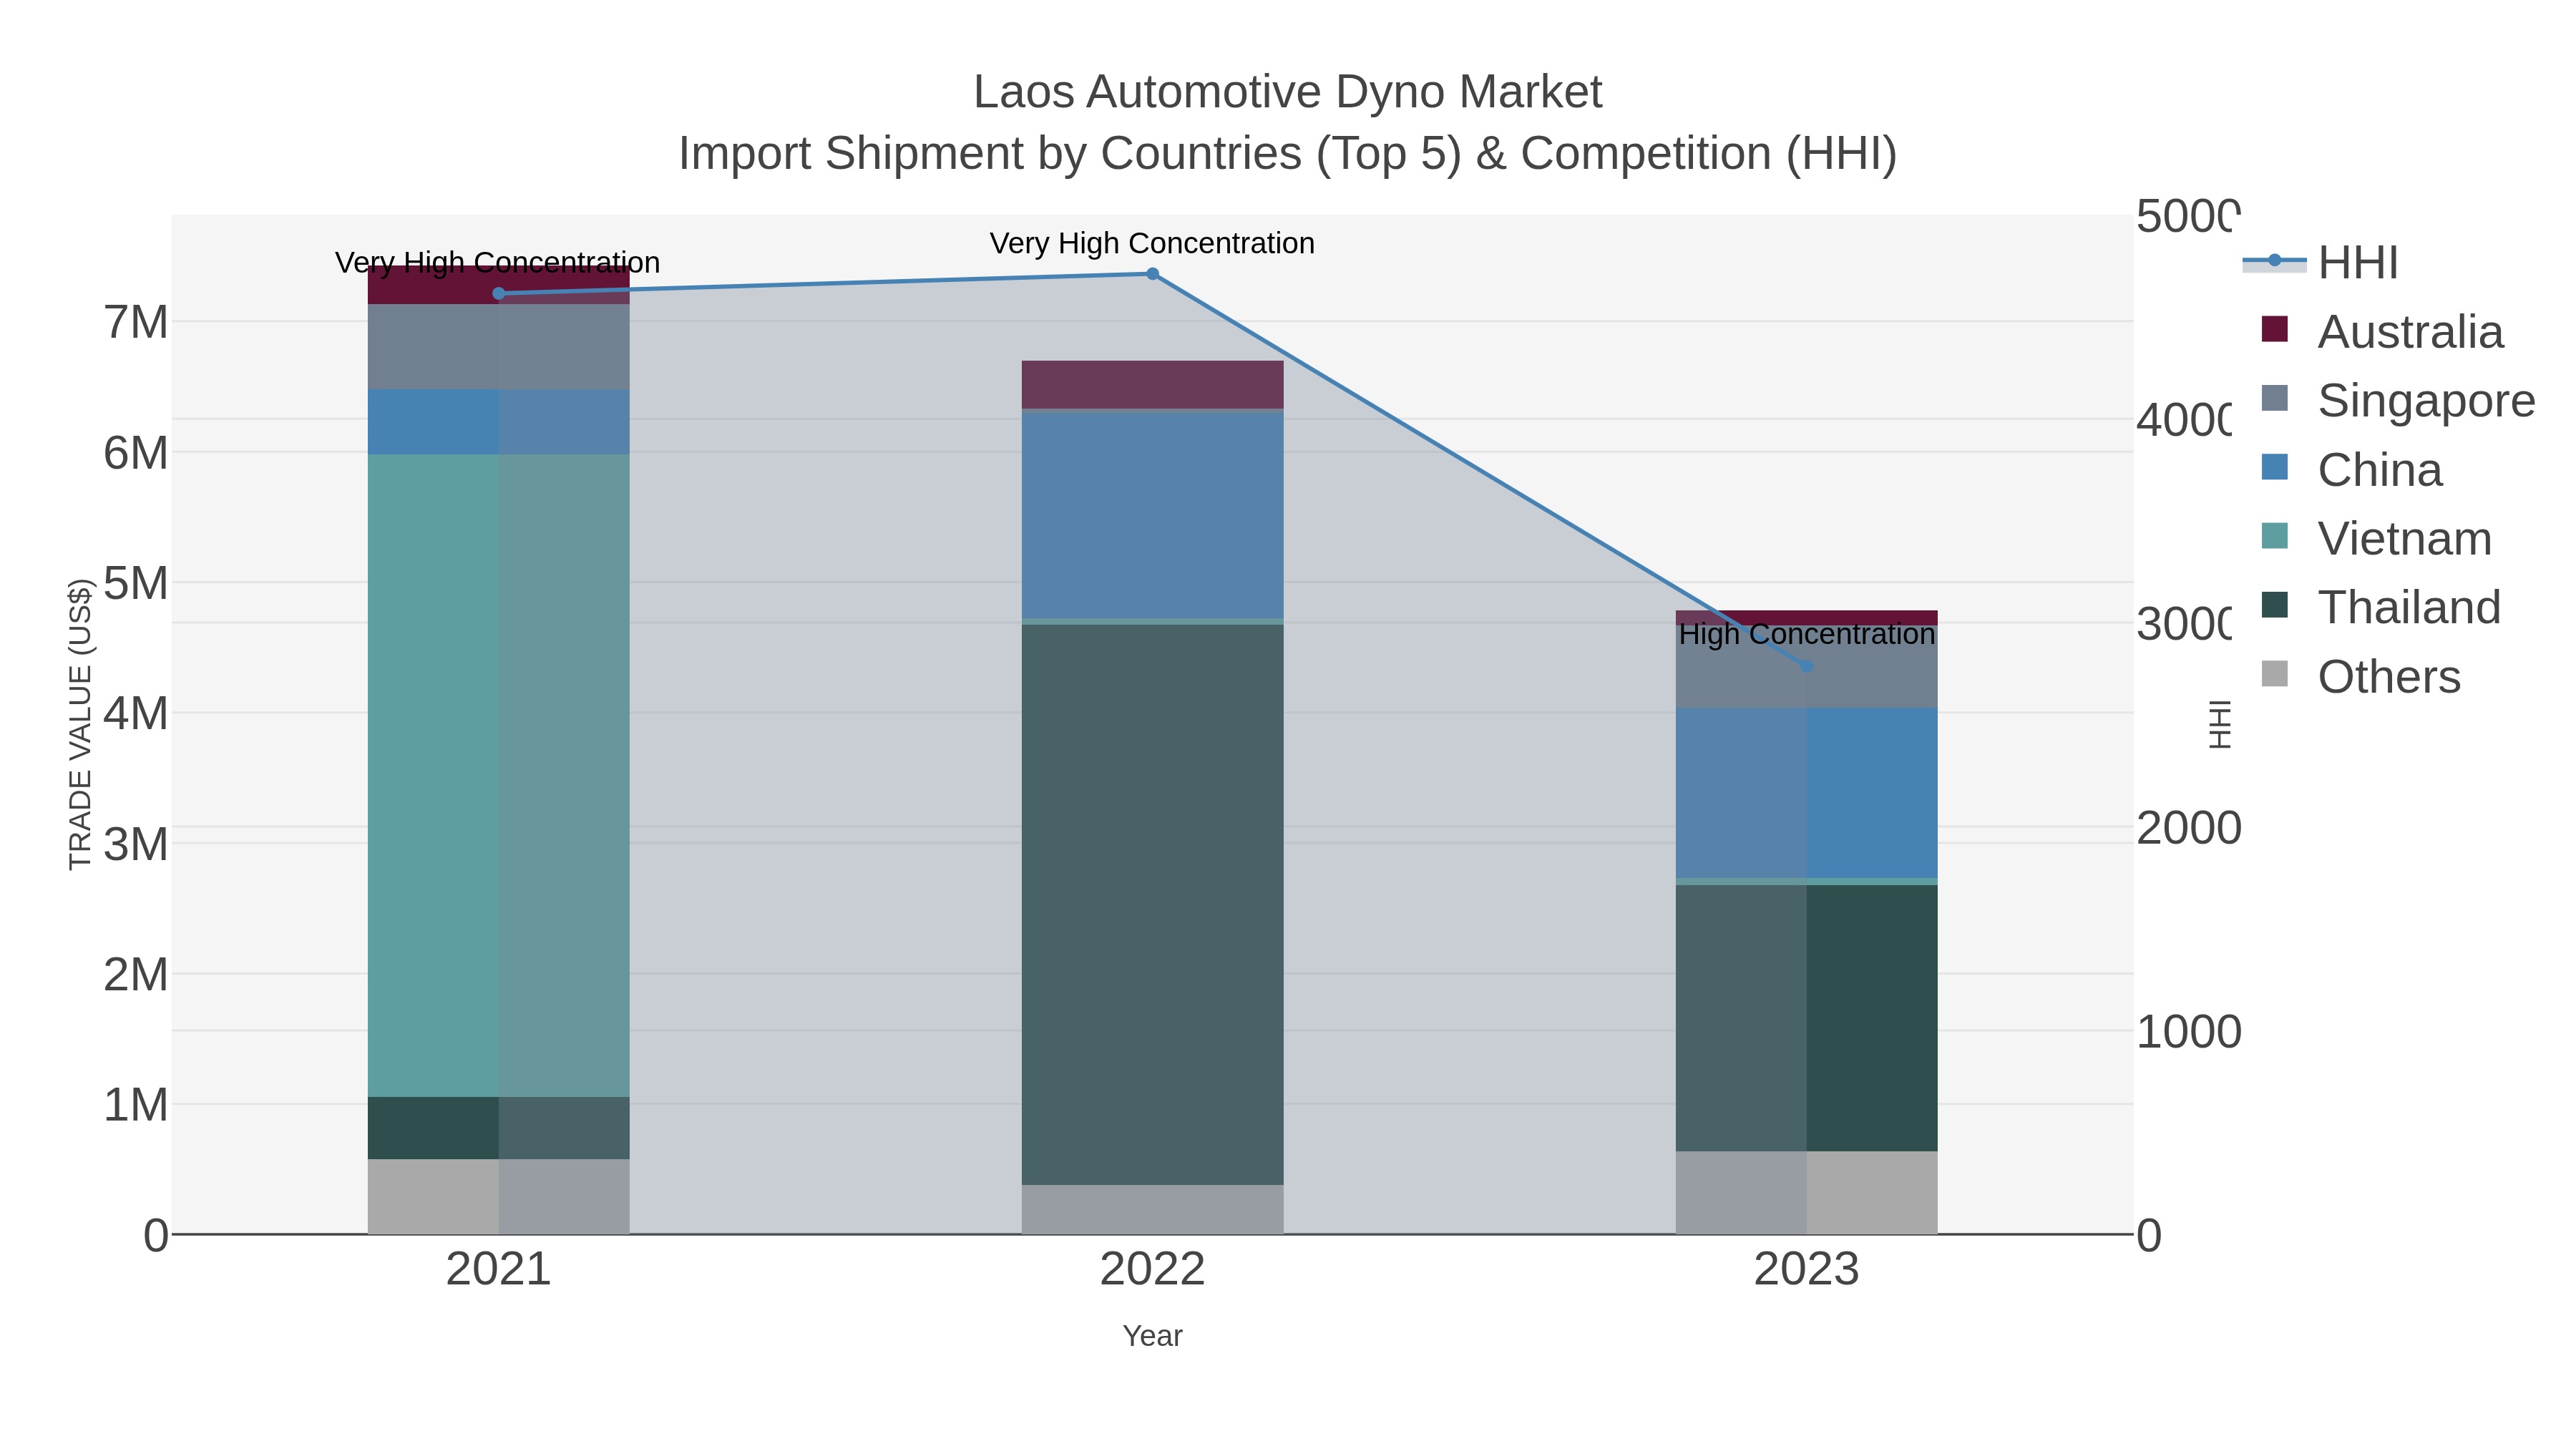This screenshot has height=1449, width=2576.
Task: Click the 2021 Others bar segment
Action: pos(499,1197)
